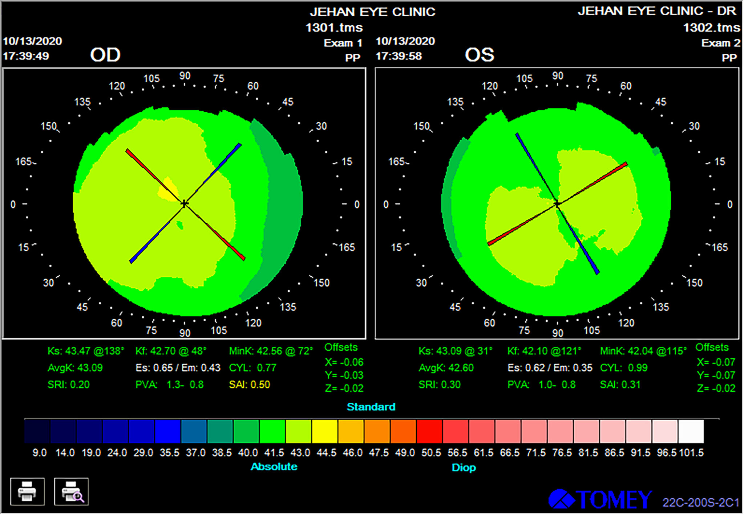Click 'PVA: 1.0- 0.8' value
This screenshot has height=515, width=744.
[542, 384]
